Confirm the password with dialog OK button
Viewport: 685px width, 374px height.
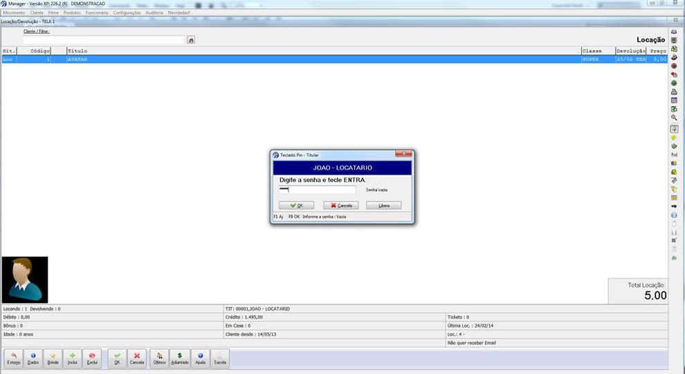(296, 206)
